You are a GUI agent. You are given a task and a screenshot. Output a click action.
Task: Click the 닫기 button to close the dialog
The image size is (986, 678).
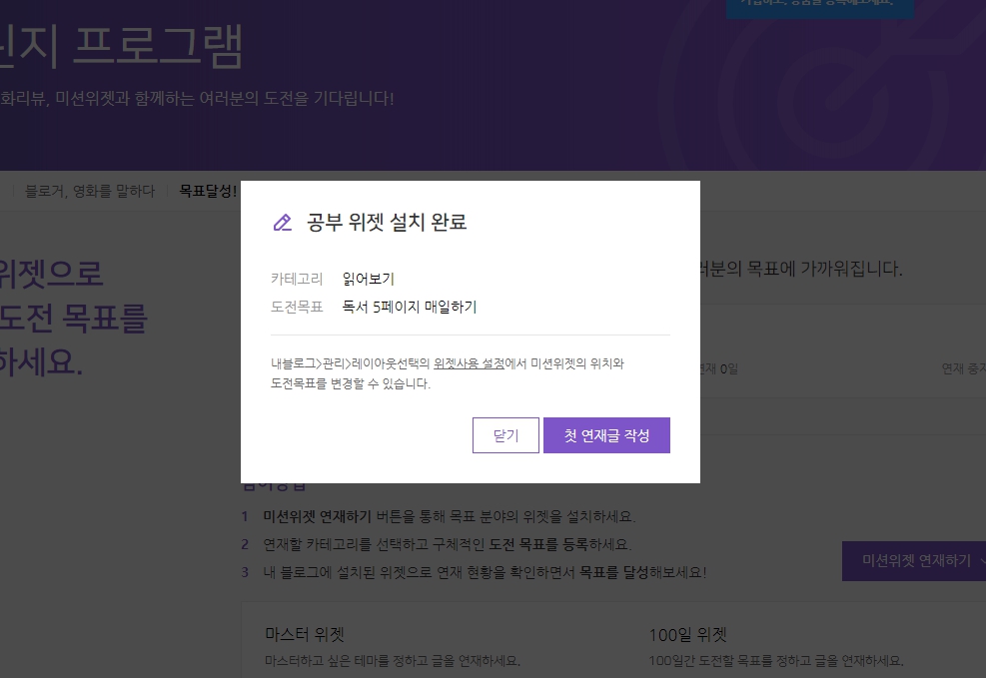[x=505, y=435]
